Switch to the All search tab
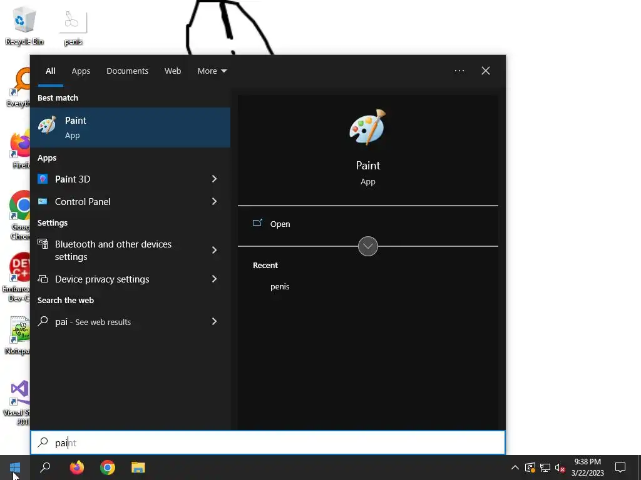 [51, 71]
